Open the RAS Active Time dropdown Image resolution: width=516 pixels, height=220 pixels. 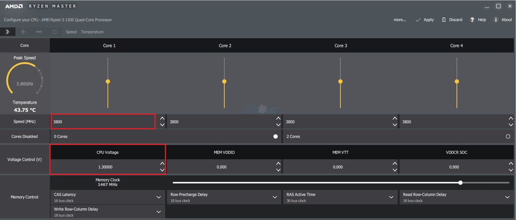340,197
